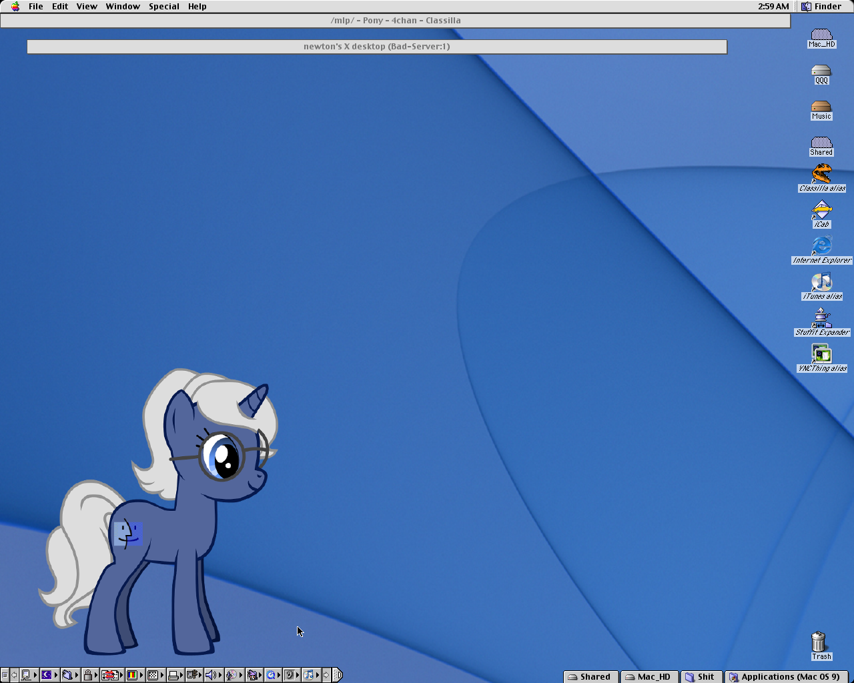Open the Special menu
The image size is (854, 683).
click(164, 7)
